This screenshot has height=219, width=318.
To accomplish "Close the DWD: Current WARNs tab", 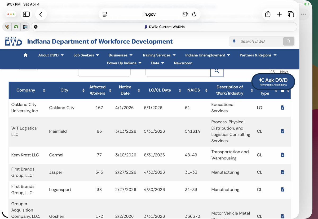I will 36,27.
